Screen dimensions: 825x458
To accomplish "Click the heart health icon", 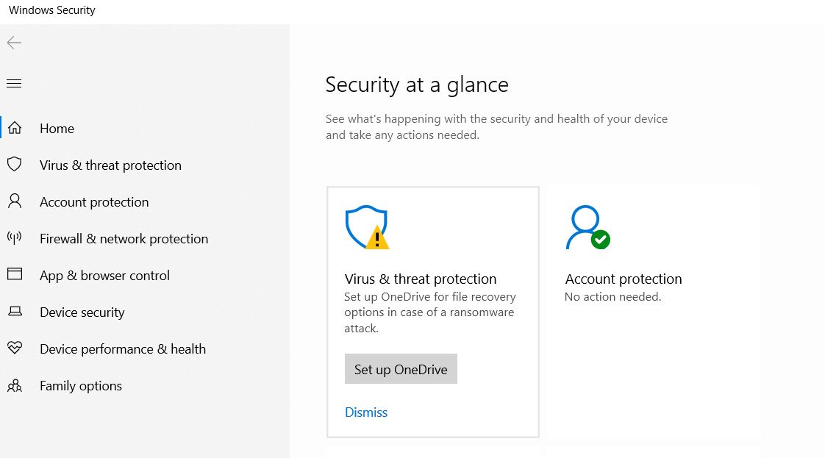I will (x=15, y=348).
